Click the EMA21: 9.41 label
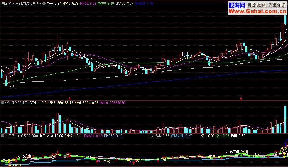This screenshot has width=288, height=167. 73,136
